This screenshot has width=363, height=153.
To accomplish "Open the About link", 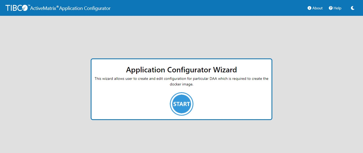I will tap(315, 8).
